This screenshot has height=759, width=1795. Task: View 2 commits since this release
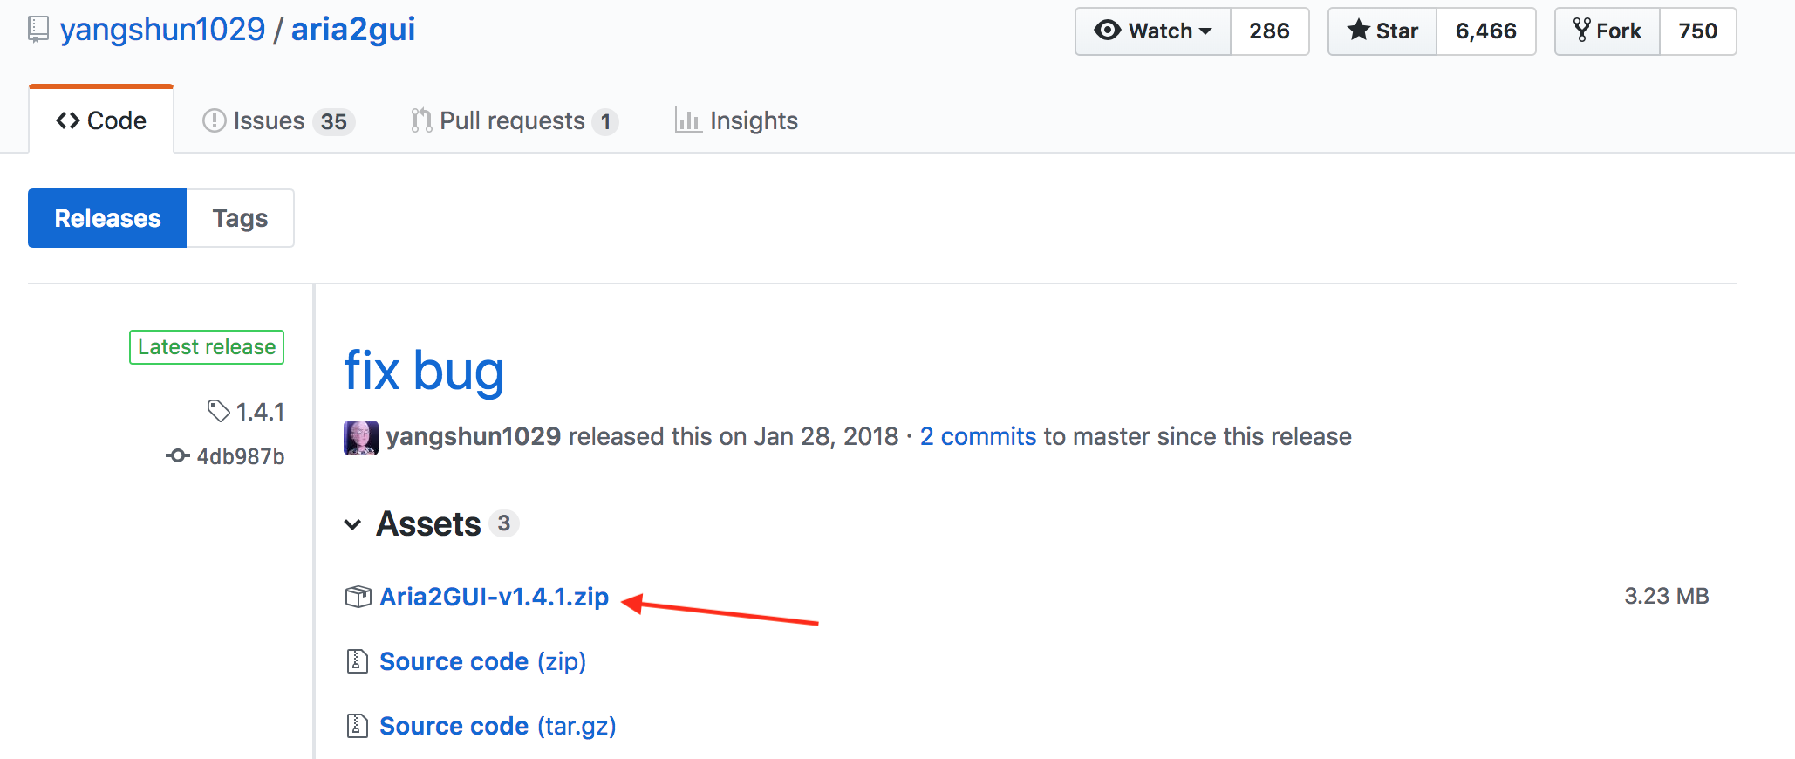[x=978, y=436]
